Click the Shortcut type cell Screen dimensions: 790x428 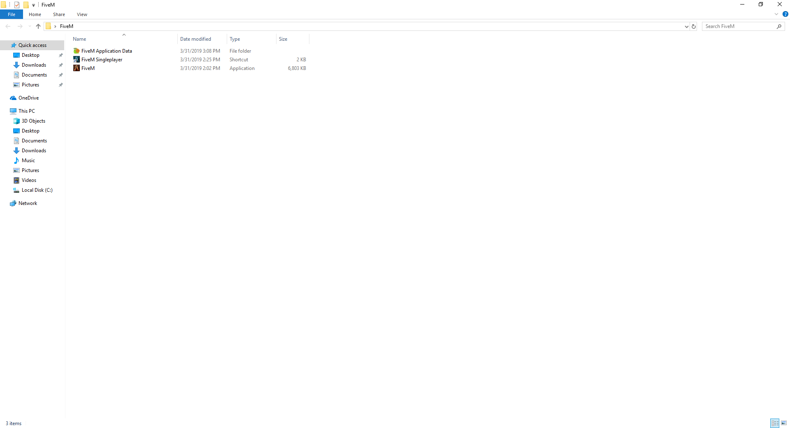tap(239, 60)
